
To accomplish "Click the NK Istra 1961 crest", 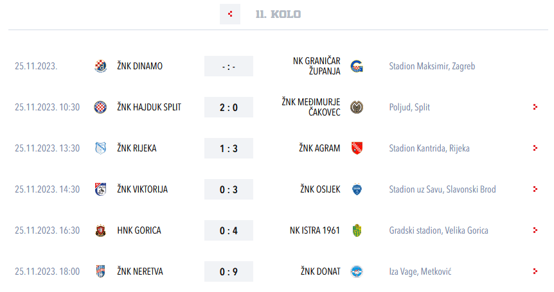I will tap(357, 230).
